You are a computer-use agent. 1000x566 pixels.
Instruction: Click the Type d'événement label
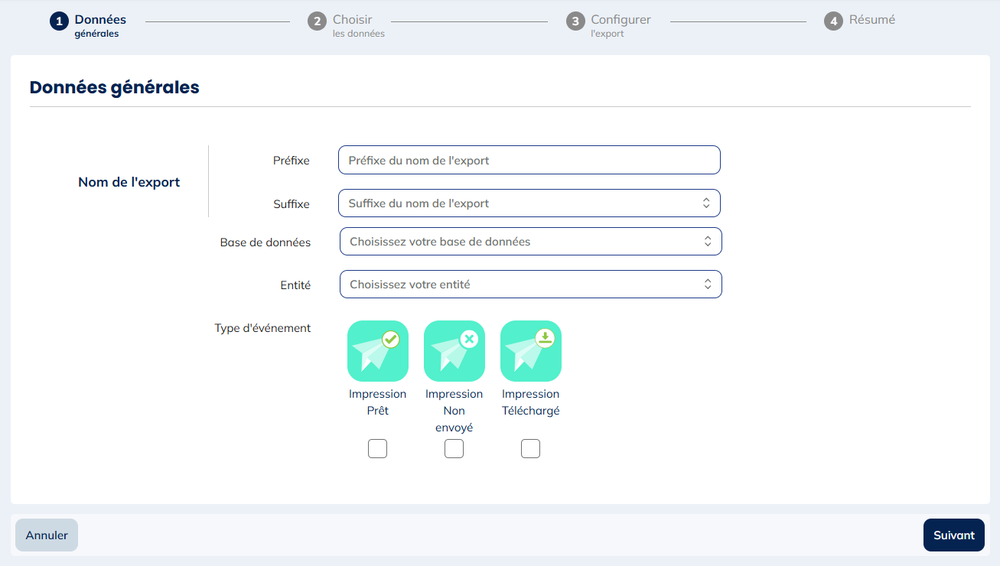262,328
